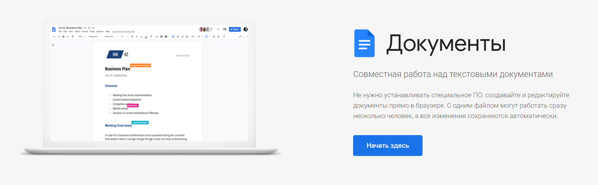598x185 pixels.
Task: Click the blue Начать здесь button
Action: [x=388, y=146]
